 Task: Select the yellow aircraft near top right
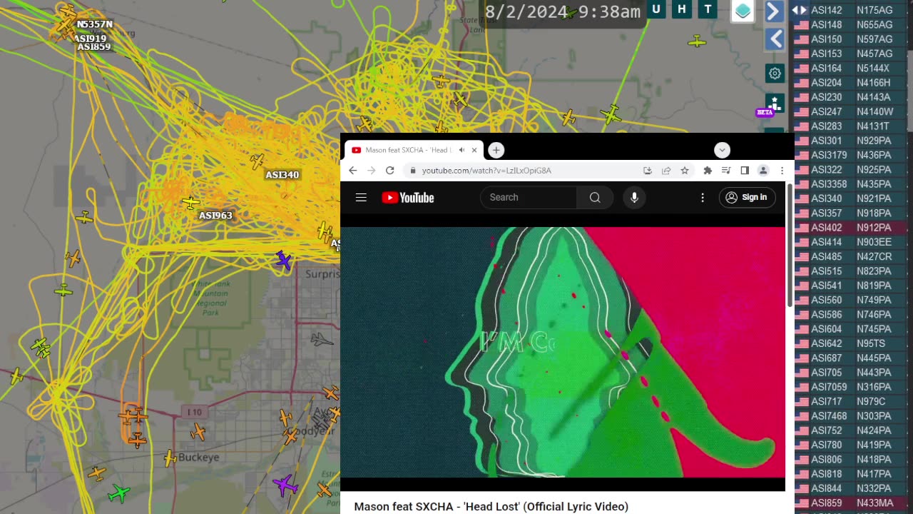[697, 41]
